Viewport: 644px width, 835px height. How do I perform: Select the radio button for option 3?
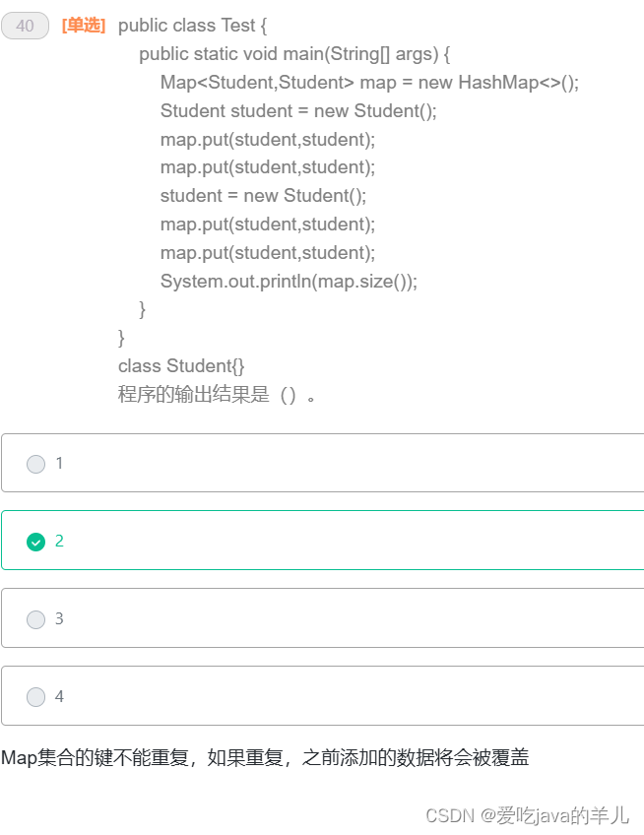35,619
